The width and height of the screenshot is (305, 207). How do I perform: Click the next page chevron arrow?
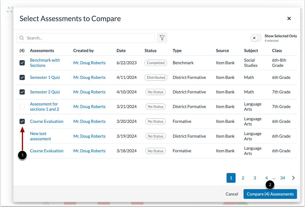pos(293,178)
